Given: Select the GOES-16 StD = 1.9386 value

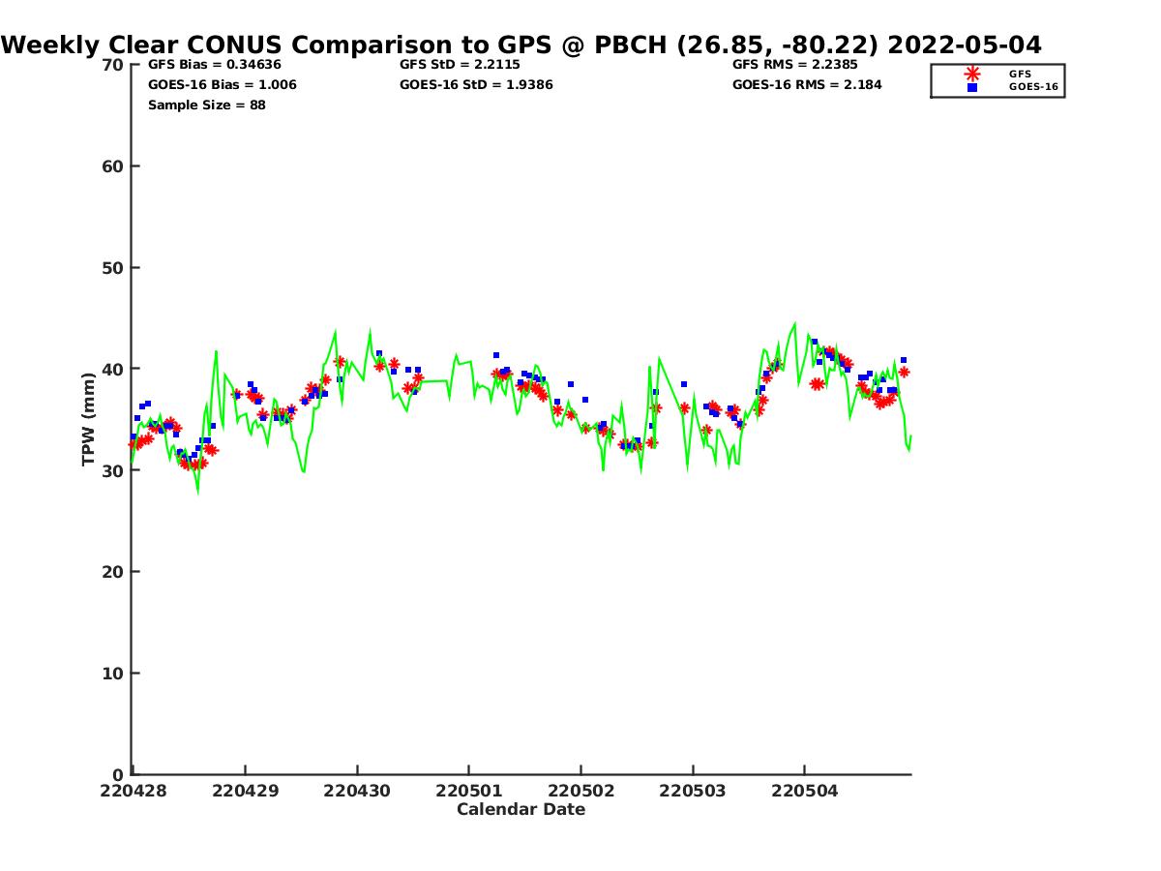Looking at the screenshot, I should tap(476, 85).
